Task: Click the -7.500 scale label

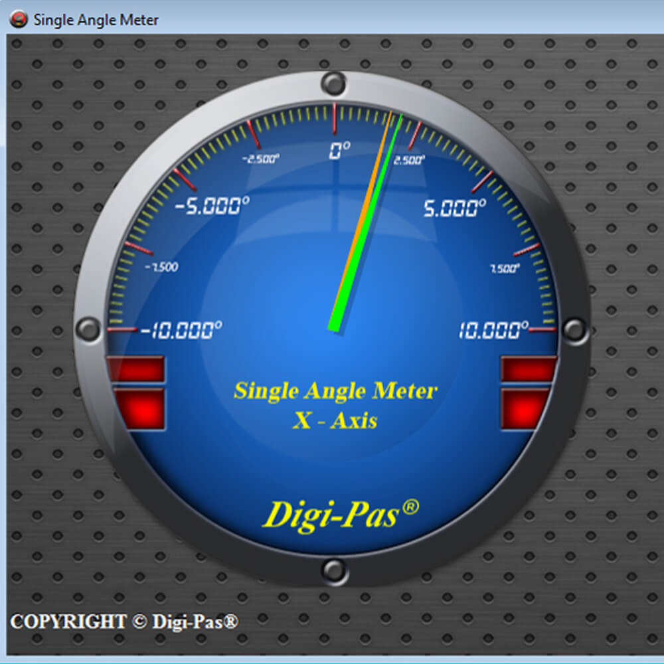Action: coord(161,267)
